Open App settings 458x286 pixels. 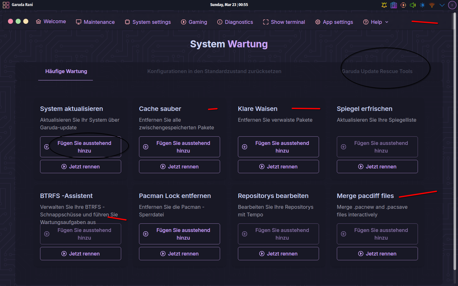(334, 22)
